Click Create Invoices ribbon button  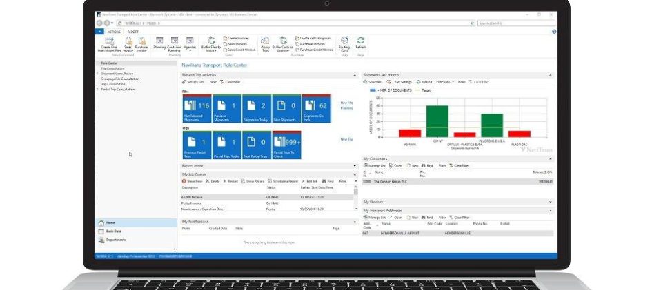236,38
